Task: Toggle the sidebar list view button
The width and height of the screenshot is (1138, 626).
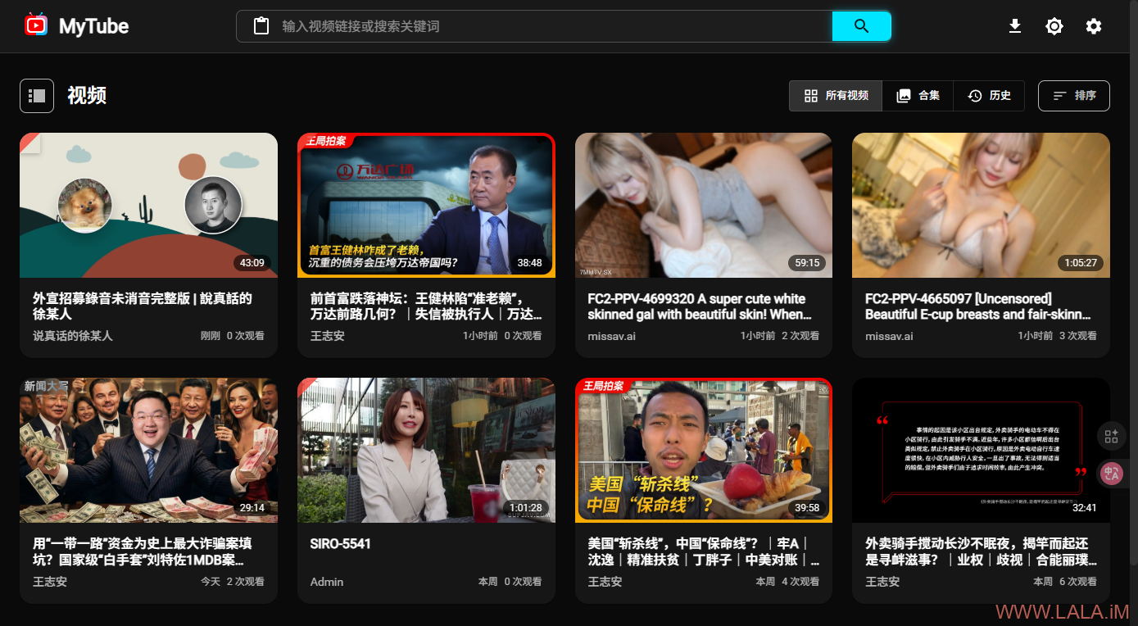Action: (x=37, y=96)
